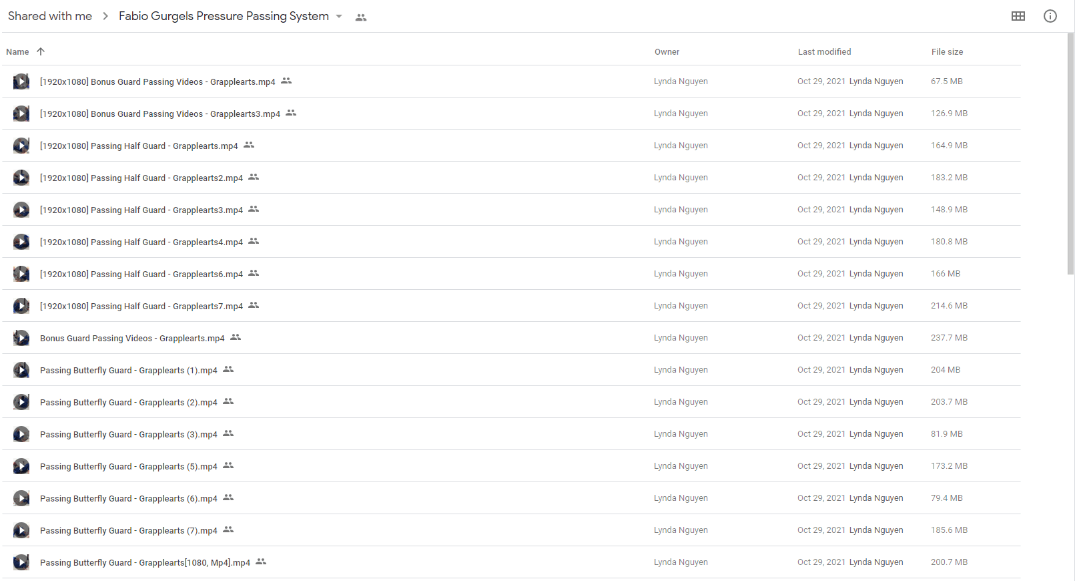Click the 237.7 MB file size cell
The image size is (1075, 581).
click(x=949, y=338)
